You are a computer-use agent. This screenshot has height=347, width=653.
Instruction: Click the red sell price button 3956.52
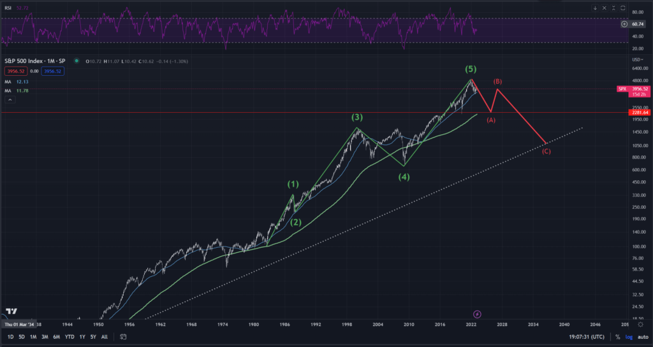(16, 71)
